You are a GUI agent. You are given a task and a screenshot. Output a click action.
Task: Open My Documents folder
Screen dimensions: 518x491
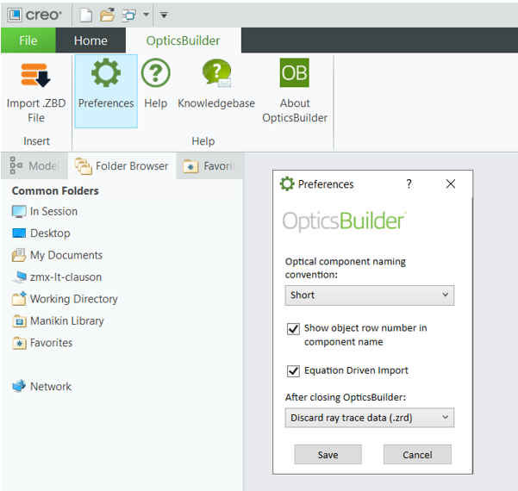(57, 255)
